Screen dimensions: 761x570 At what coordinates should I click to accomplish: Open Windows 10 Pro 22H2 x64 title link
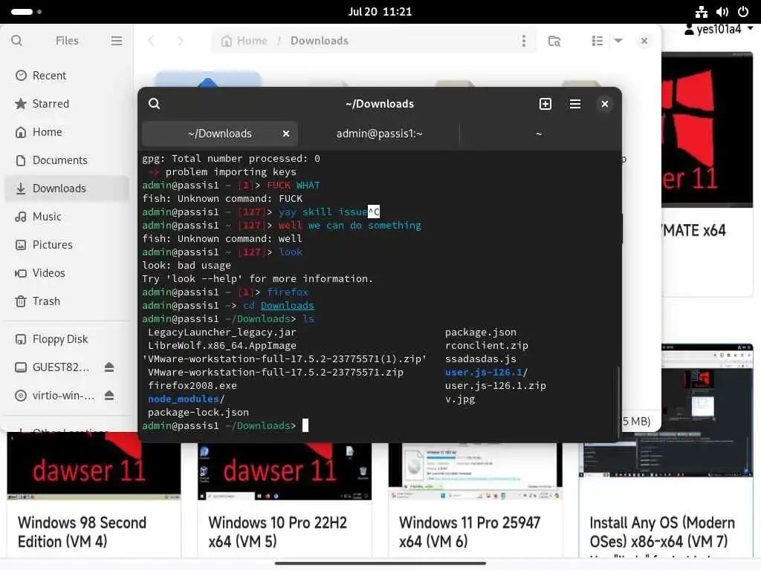click(x=278, y=531)
